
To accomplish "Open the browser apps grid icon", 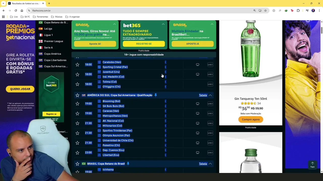I will 3,17.
